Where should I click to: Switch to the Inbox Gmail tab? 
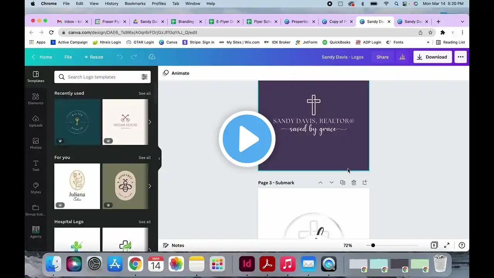click(x=73, y=22)
